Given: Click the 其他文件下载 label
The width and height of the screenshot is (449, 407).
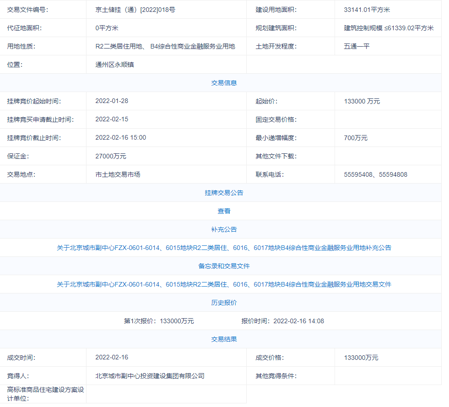Looking at the screenshot, I should (x=276, y=157).
